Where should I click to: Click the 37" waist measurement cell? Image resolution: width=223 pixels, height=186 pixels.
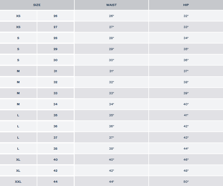(x=111, y=137)
